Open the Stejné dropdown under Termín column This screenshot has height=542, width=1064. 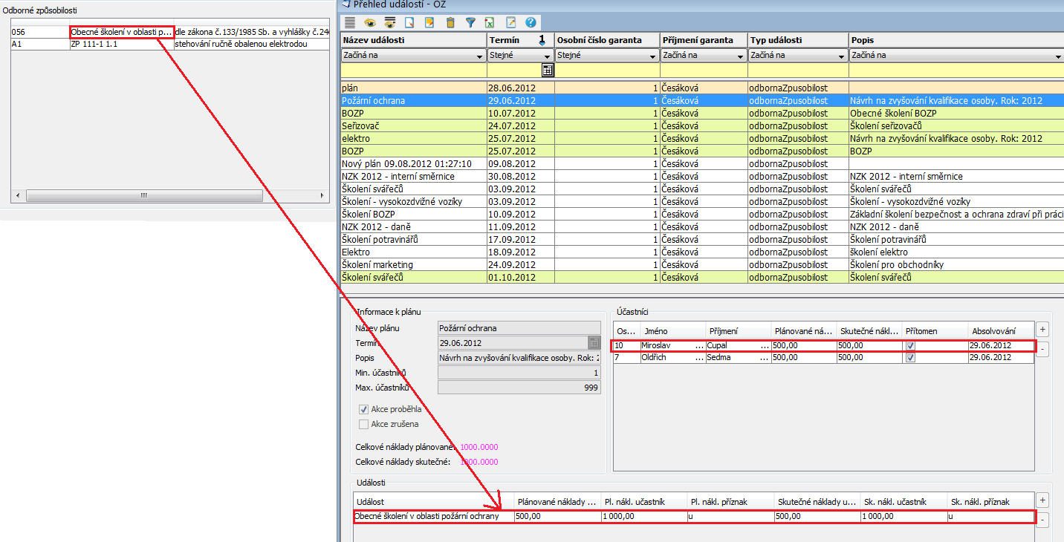548,56
